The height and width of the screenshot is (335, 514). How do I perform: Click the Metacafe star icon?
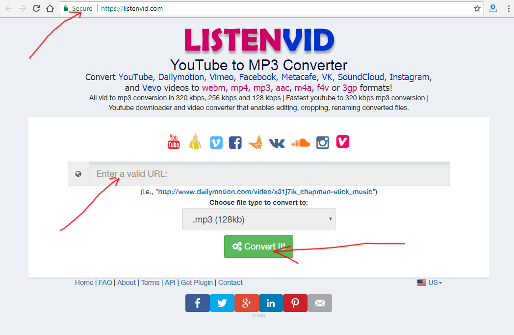click(x=256, y=142)
